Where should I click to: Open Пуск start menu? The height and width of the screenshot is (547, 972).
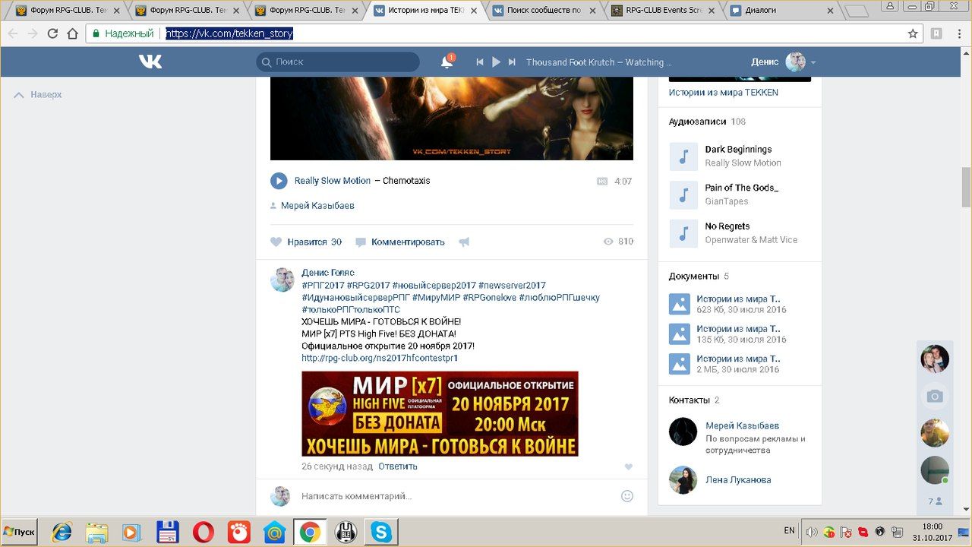(20, 532)
